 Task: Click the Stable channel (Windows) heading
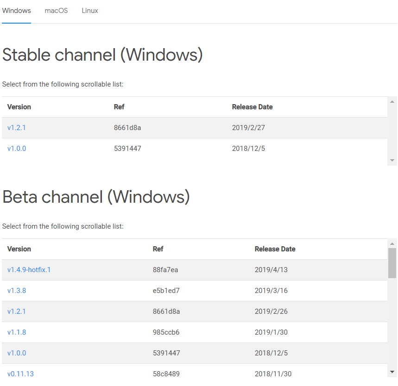(102, 55)
